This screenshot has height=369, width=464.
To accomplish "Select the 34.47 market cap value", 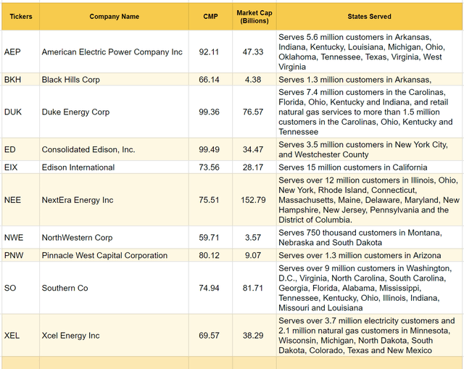I will 254,149.
